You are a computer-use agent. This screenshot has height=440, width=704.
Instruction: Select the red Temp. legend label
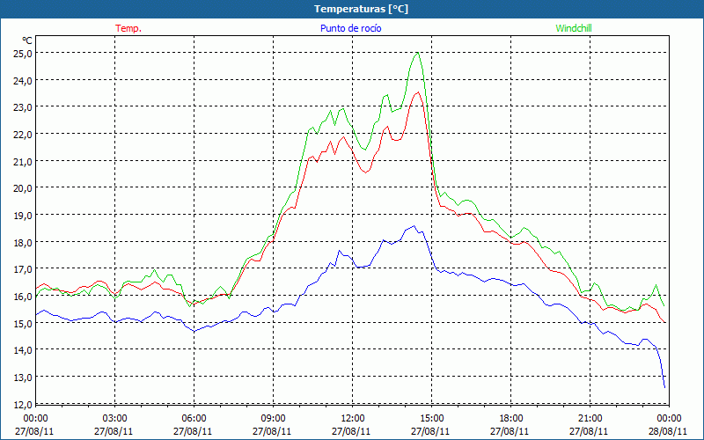click(x=128, y=28)
